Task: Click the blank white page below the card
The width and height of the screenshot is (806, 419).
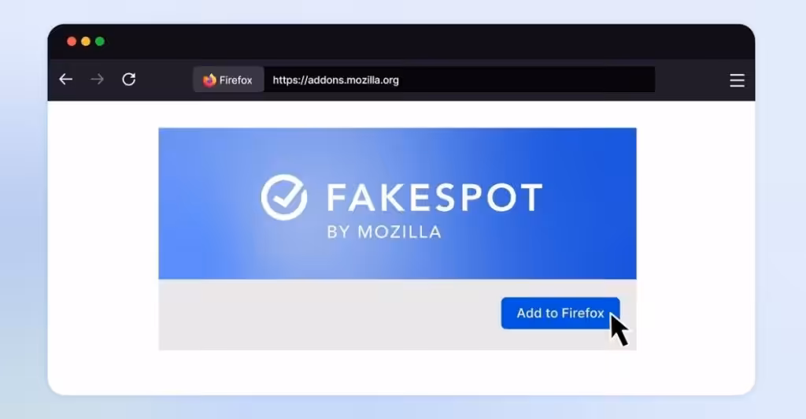Action: pyautogui.click(x=401, y=373)
